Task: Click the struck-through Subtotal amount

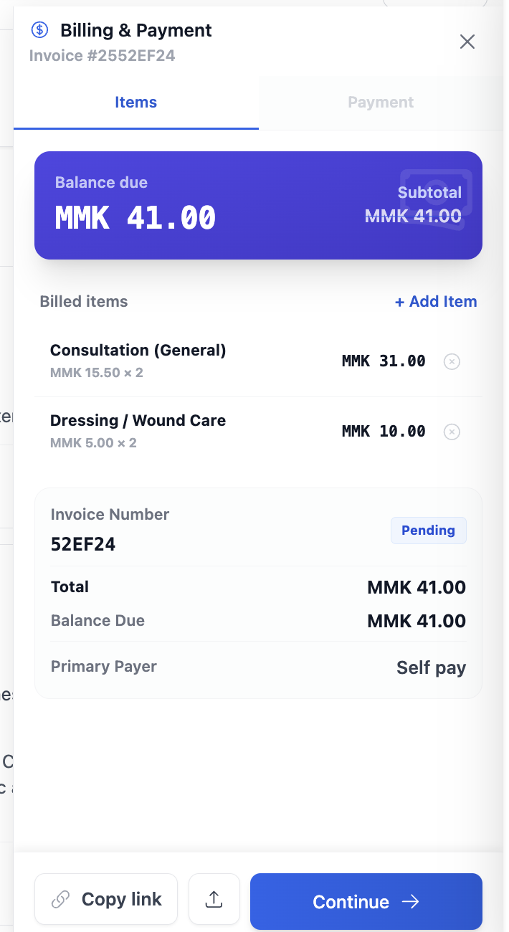Action: click(413, 216)
